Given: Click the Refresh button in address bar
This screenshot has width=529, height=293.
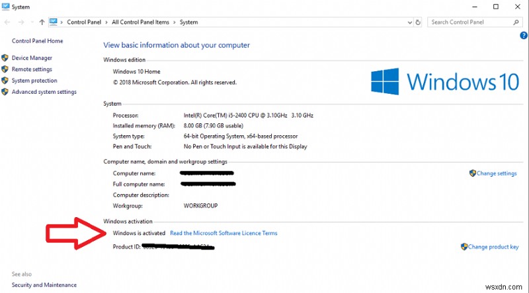Looking at the screenshot, I should (x=418, y=22).
